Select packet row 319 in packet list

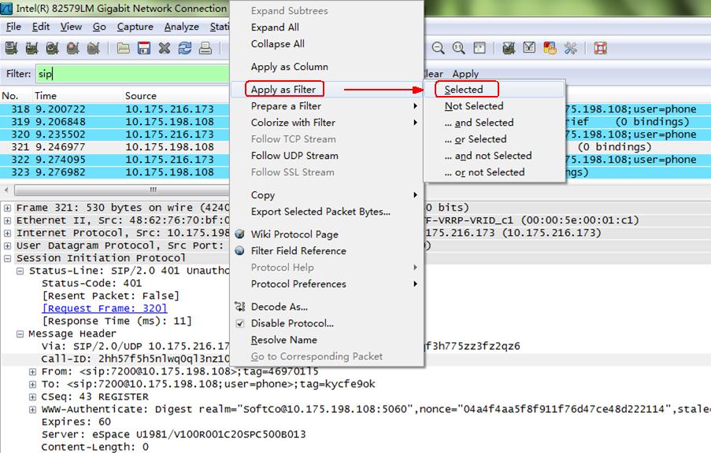[x=114, y=122]
